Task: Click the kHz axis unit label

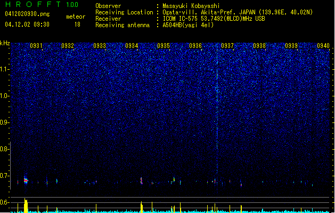Action: pos(5,43)
